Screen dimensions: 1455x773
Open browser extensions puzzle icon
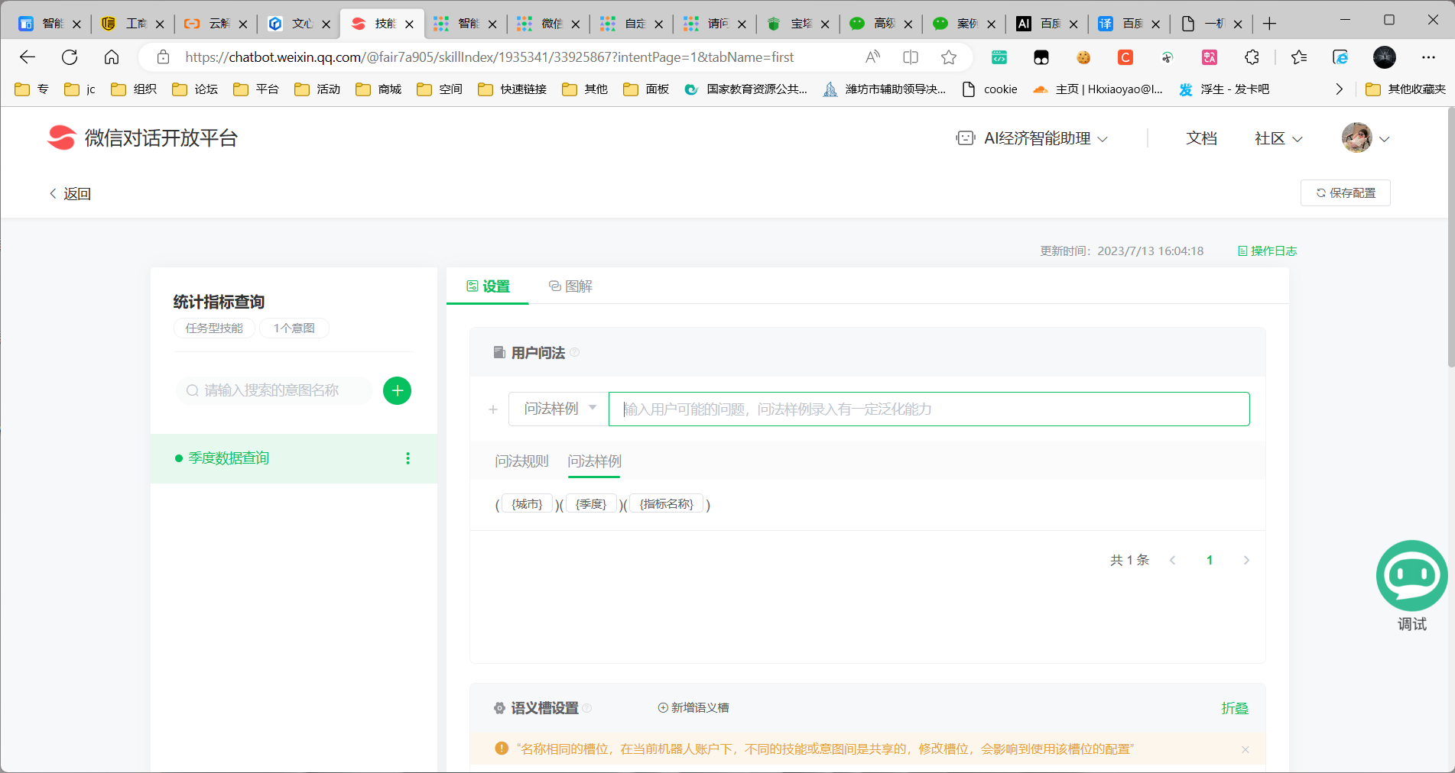(1252, 57)
